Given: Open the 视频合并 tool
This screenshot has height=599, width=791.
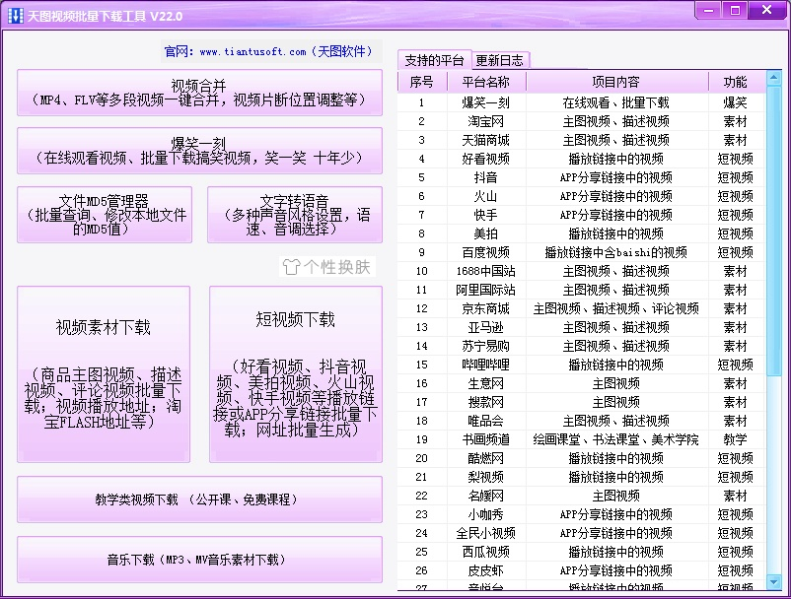Looking at the screenshot, I should pyautogui.click(x=200, y=93).
